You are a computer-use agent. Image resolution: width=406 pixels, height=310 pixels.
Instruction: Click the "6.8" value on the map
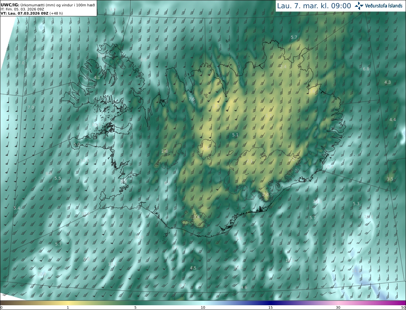click(x=366, y=69)
